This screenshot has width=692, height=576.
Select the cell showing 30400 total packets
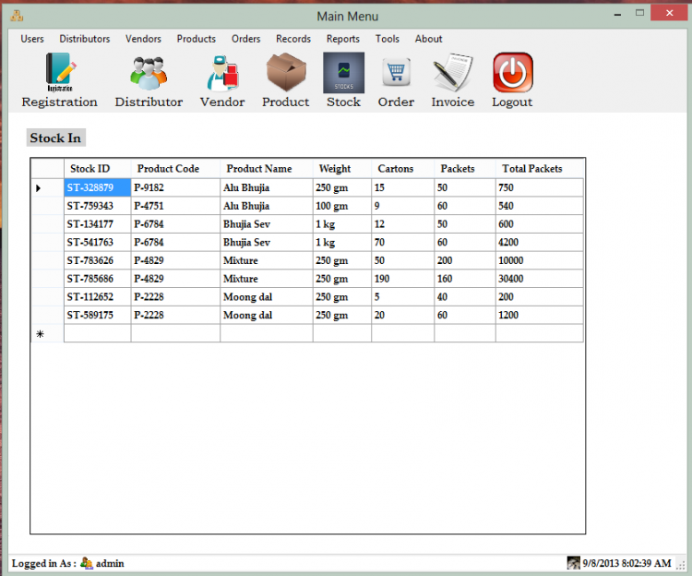click(x=539, y=279)
